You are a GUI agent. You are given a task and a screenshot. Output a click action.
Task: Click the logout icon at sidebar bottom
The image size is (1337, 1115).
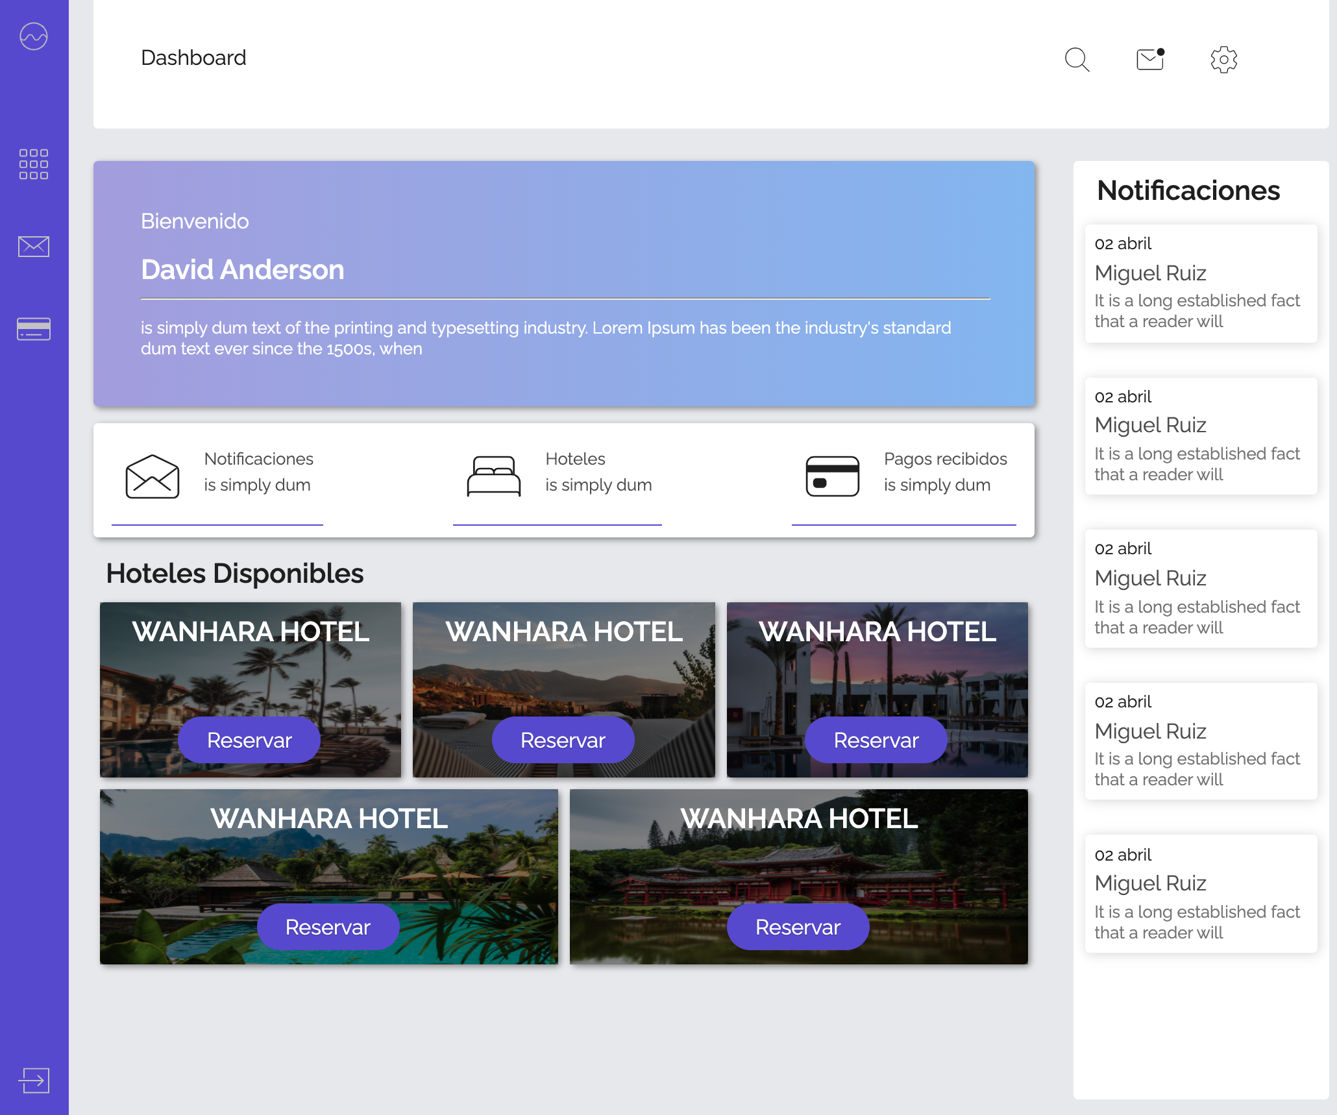(x=34, y=1080)
